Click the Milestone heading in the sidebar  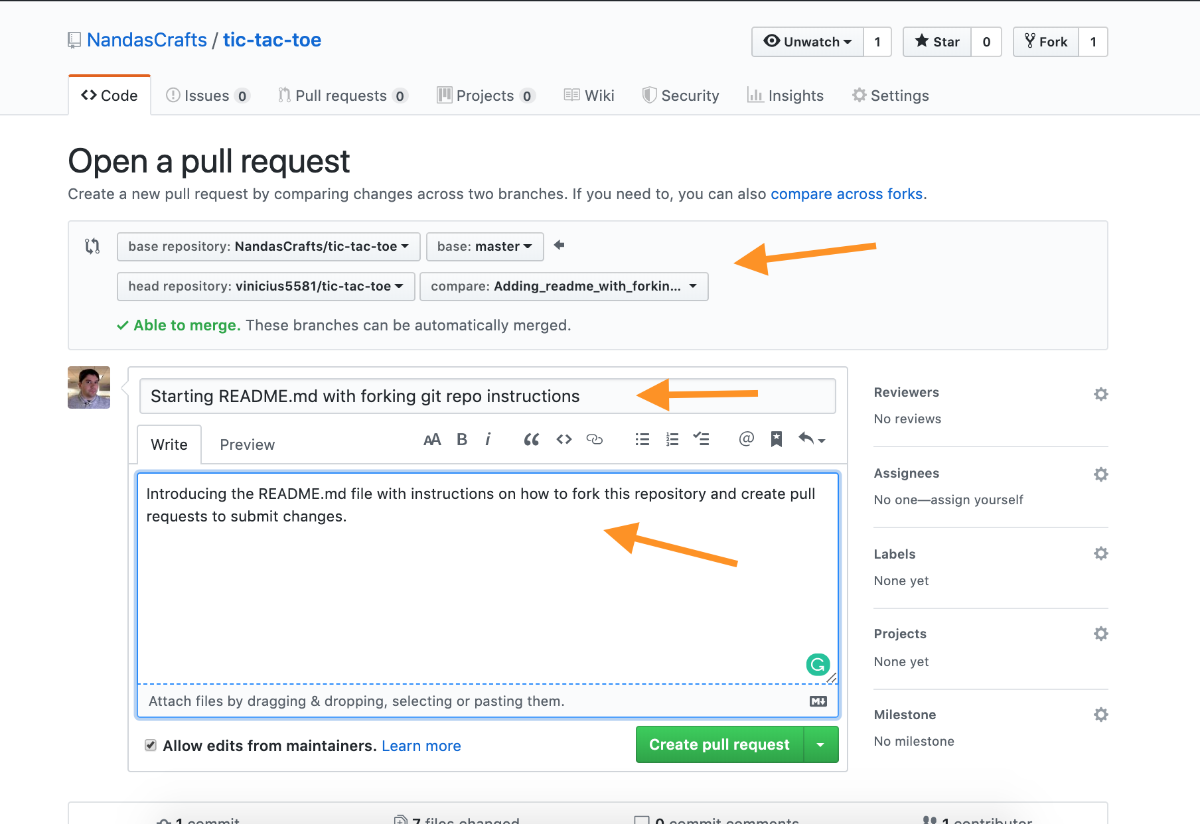(905, 715)
